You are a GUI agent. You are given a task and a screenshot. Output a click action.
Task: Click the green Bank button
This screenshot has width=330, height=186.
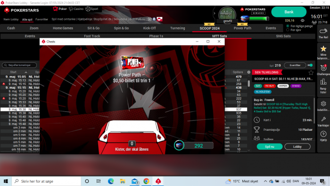289,12
